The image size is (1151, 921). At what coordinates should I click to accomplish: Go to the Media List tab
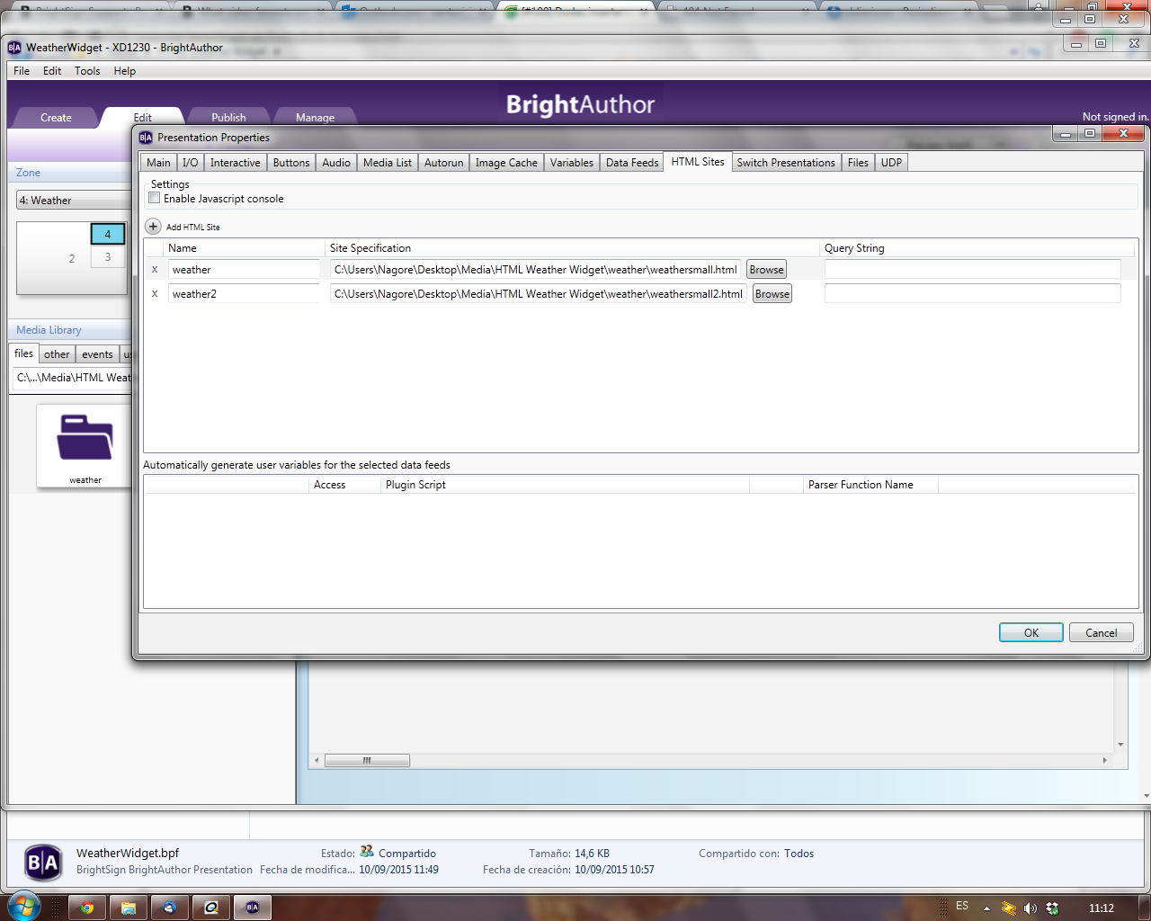click(388, 163)
